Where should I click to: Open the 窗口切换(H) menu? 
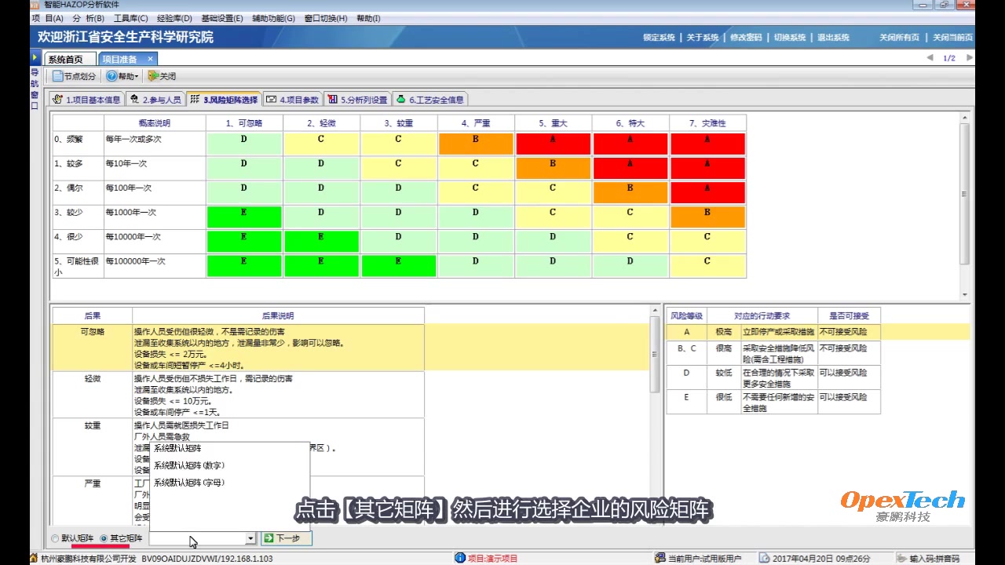point(326,18)
